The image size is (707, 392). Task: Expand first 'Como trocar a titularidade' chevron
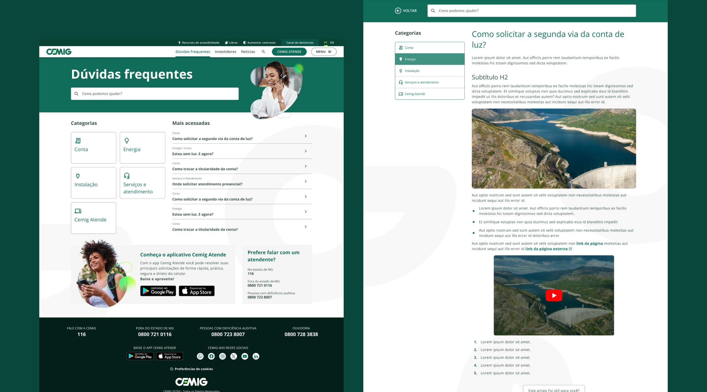pyautogui.click(x=306, y=166)
